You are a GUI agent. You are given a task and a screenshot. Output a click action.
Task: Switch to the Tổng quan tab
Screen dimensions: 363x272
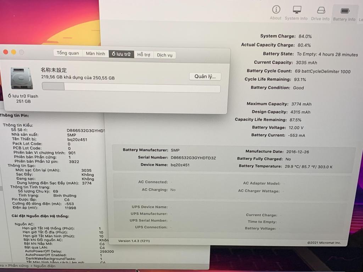[68, 53]
